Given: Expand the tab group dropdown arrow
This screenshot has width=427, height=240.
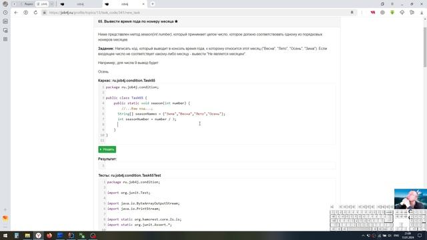Looking at the screenshot, I should (x=52, y=4).
